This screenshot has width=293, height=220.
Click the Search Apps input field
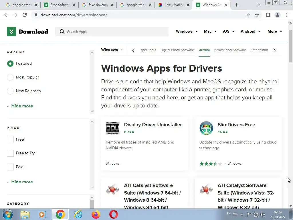point(112,32)
